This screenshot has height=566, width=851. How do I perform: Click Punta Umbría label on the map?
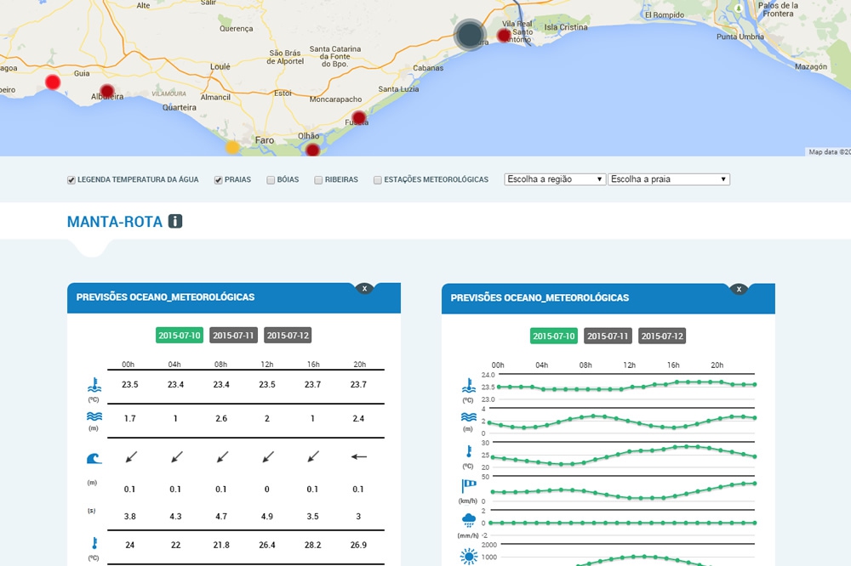[740, 37]
